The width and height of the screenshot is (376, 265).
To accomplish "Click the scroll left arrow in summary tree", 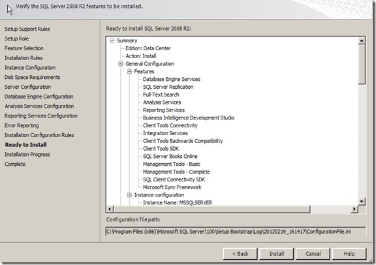I will click(110, 209).
